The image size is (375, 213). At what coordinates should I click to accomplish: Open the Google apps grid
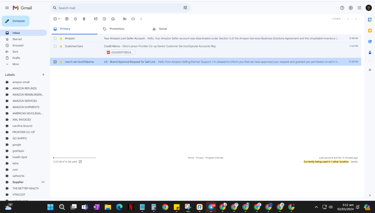click(x=359, y=8)
